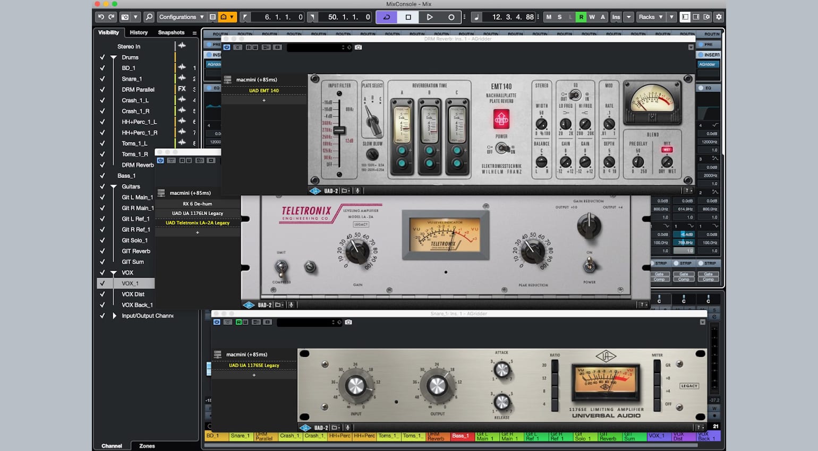The height and width of the screenshot is (451, 818).
Task: Click the 1176SE Input knob
Action: click(x=355, y=386)
